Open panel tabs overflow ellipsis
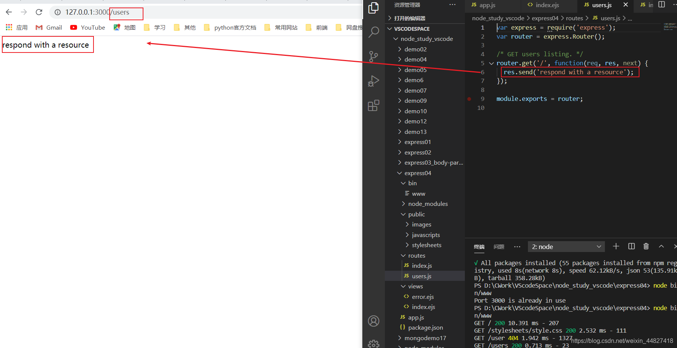The width and height of the screenshot is (677, 348). (517, 247)
